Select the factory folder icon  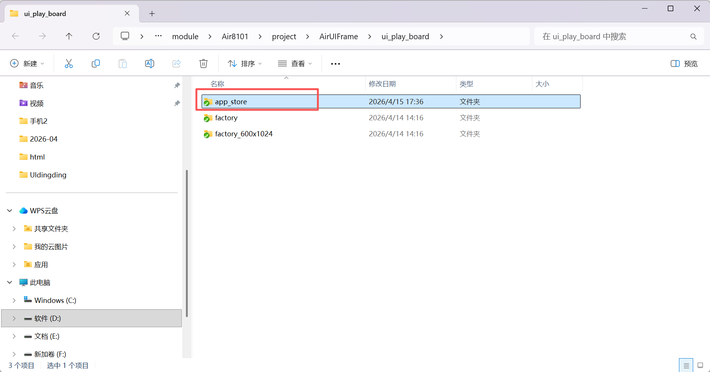pyautogui.click(x=208, y=118)
